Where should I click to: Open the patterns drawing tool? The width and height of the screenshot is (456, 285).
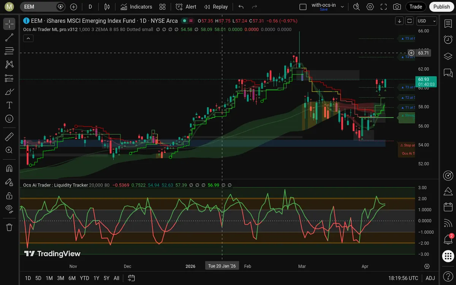9,65
